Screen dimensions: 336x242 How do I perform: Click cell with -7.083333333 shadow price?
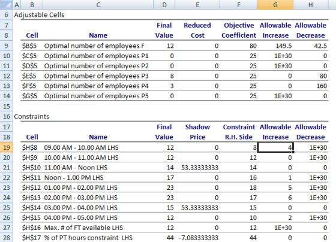point(197,237)
